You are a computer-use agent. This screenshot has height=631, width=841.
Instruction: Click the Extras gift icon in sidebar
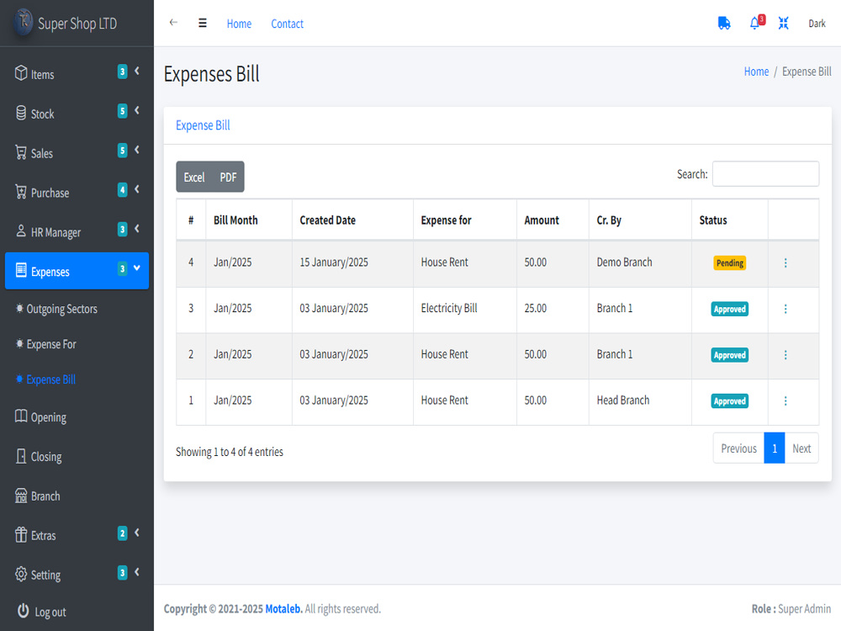coord(21,535)
